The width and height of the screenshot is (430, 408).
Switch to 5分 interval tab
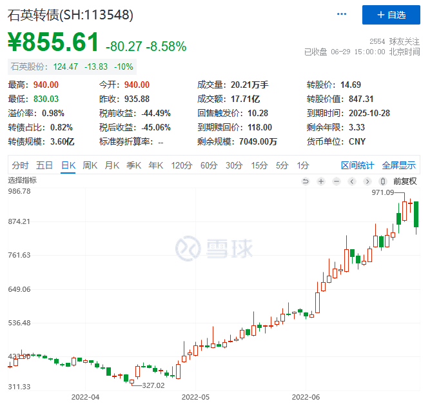click(282, 165)
